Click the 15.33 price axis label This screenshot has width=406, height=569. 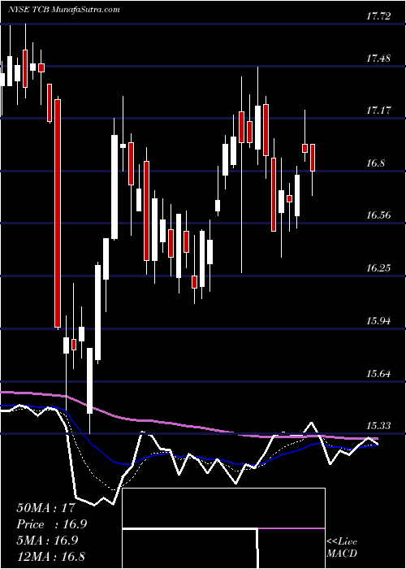click(x=378, y=426)
